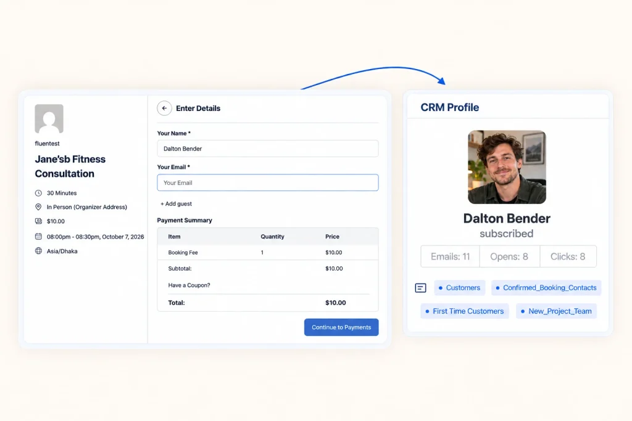Click the Jane'sb Fitness Consultation title
This screenshot has height=421, width=632.
pos(70,166)
